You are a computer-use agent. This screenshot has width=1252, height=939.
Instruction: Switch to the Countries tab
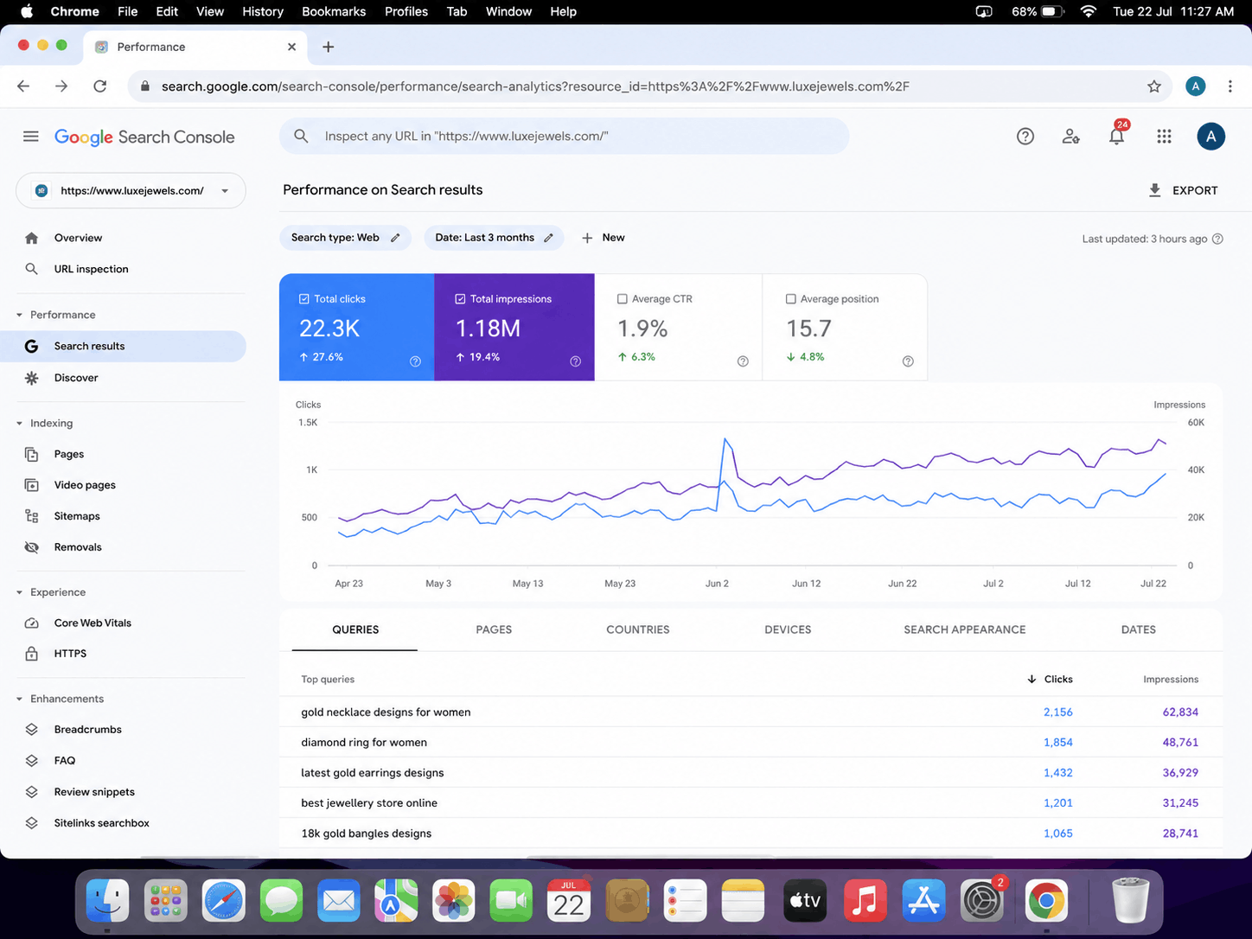click(638, 629)
